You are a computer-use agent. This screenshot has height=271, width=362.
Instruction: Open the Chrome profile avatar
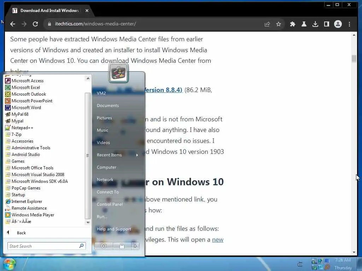point(338,24)
